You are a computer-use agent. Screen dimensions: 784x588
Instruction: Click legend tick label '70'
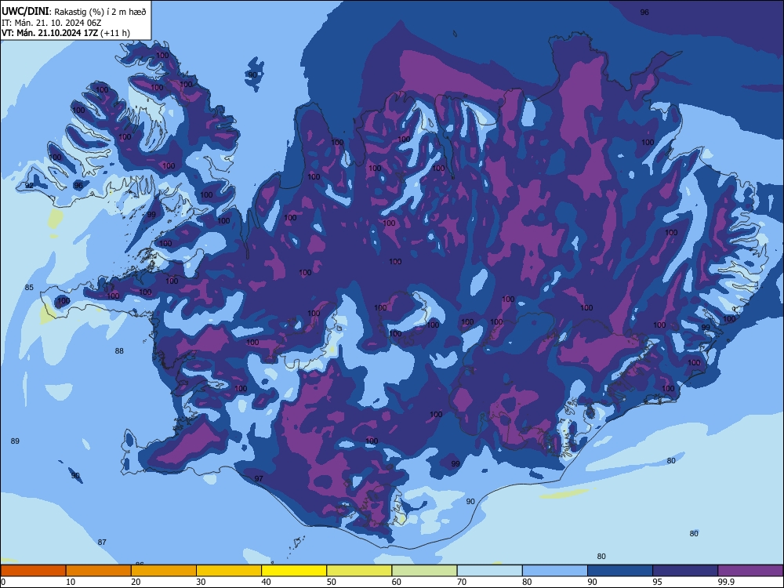(x=462, y=582)
